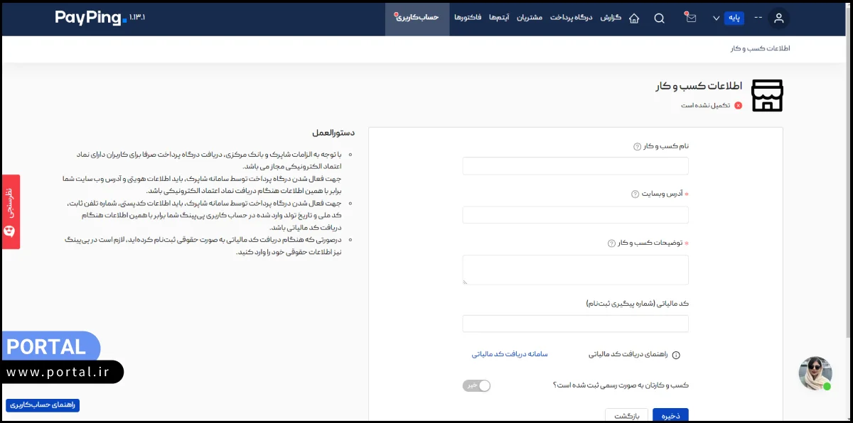853x423 pixels.
Task: Expand the dropdown chevron next to پایه badge
Action: coord(716,18)
